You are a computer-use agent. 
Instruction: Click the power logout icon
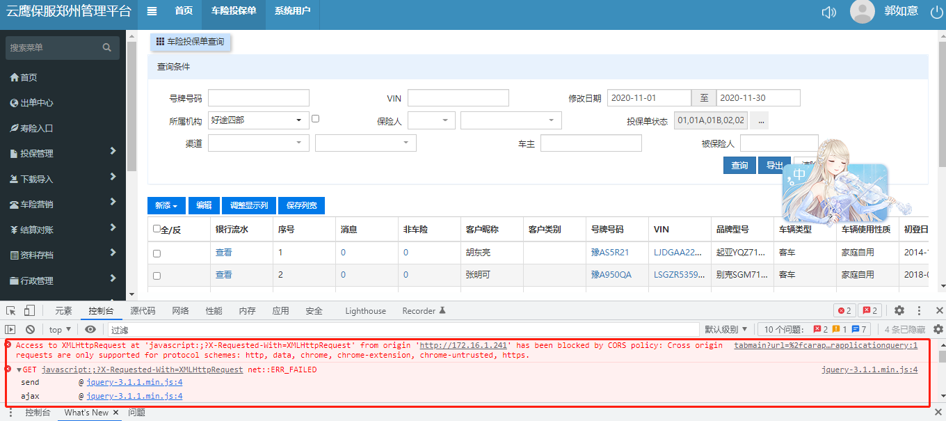point(936,12)
